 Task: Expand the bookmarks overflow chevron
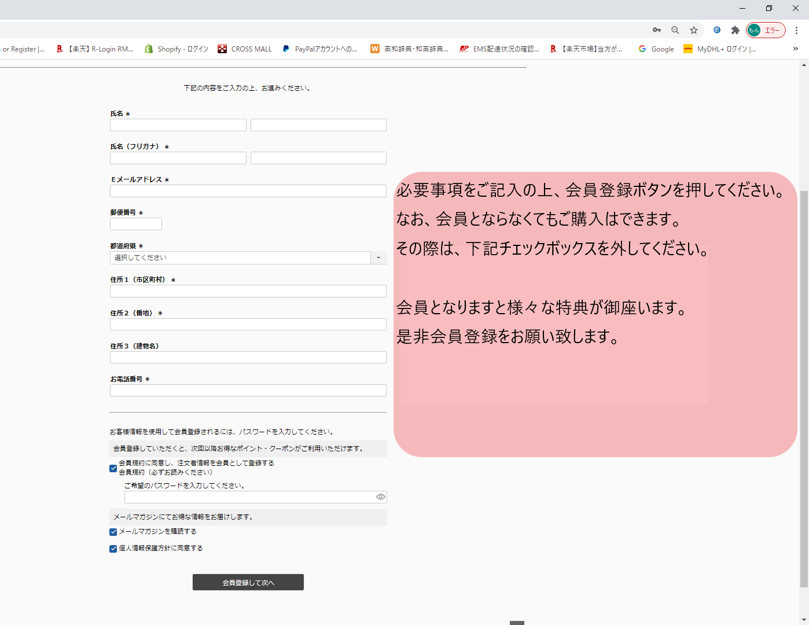click(x=795, y=49)
